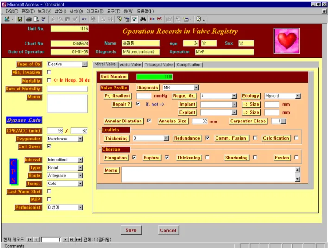Uncheck the chordae Rupture checkbox
330x248 pixels.
pyautogui.click(x=167, y=157)
